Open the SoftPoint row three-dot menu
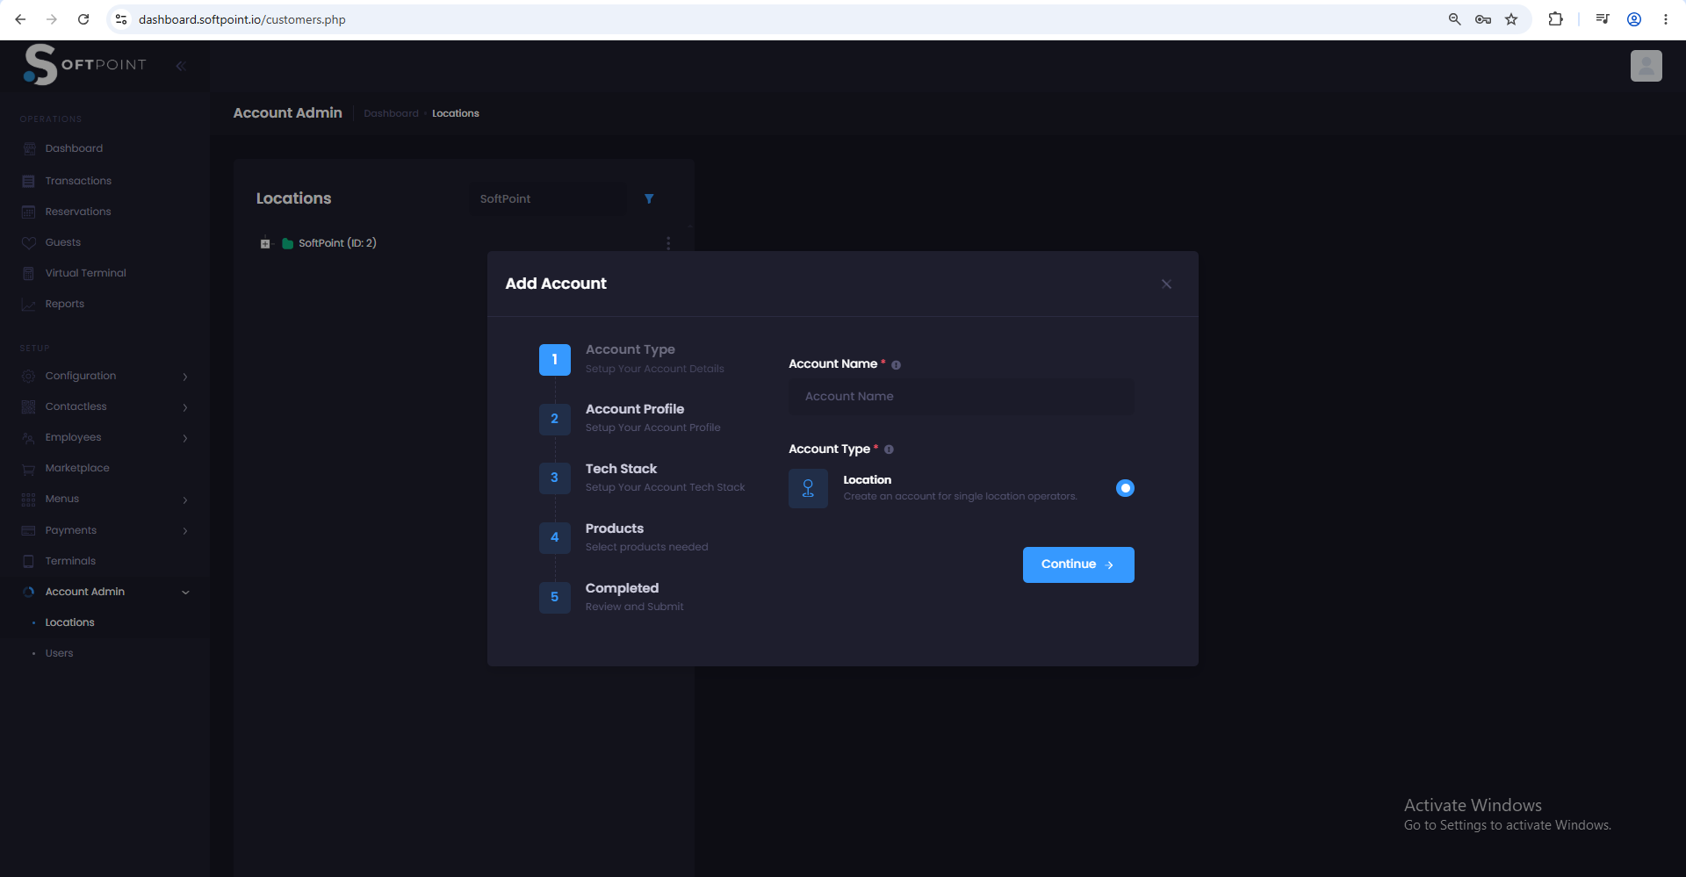The width and height of the screenshot is (1686, 877). coord(668,243)
